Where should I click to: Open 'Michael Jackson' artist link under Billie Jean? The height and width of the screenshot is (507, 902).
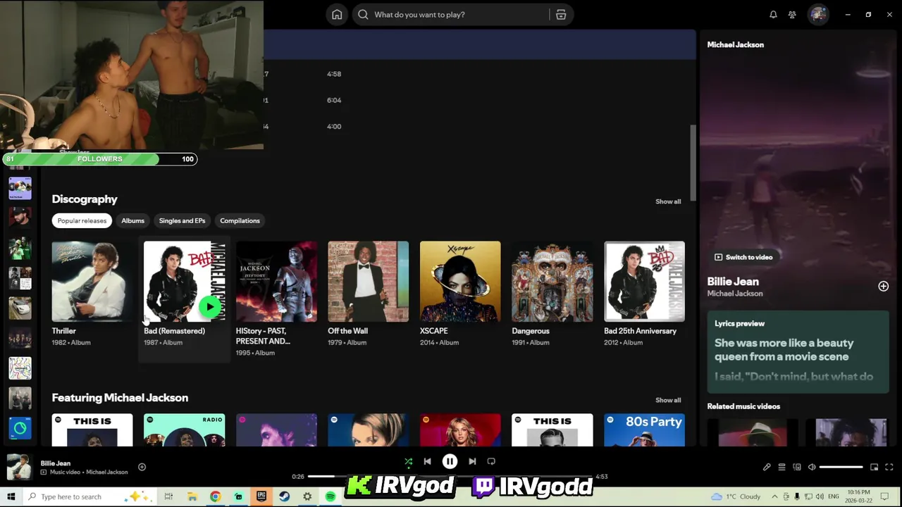tap(735, 294)
